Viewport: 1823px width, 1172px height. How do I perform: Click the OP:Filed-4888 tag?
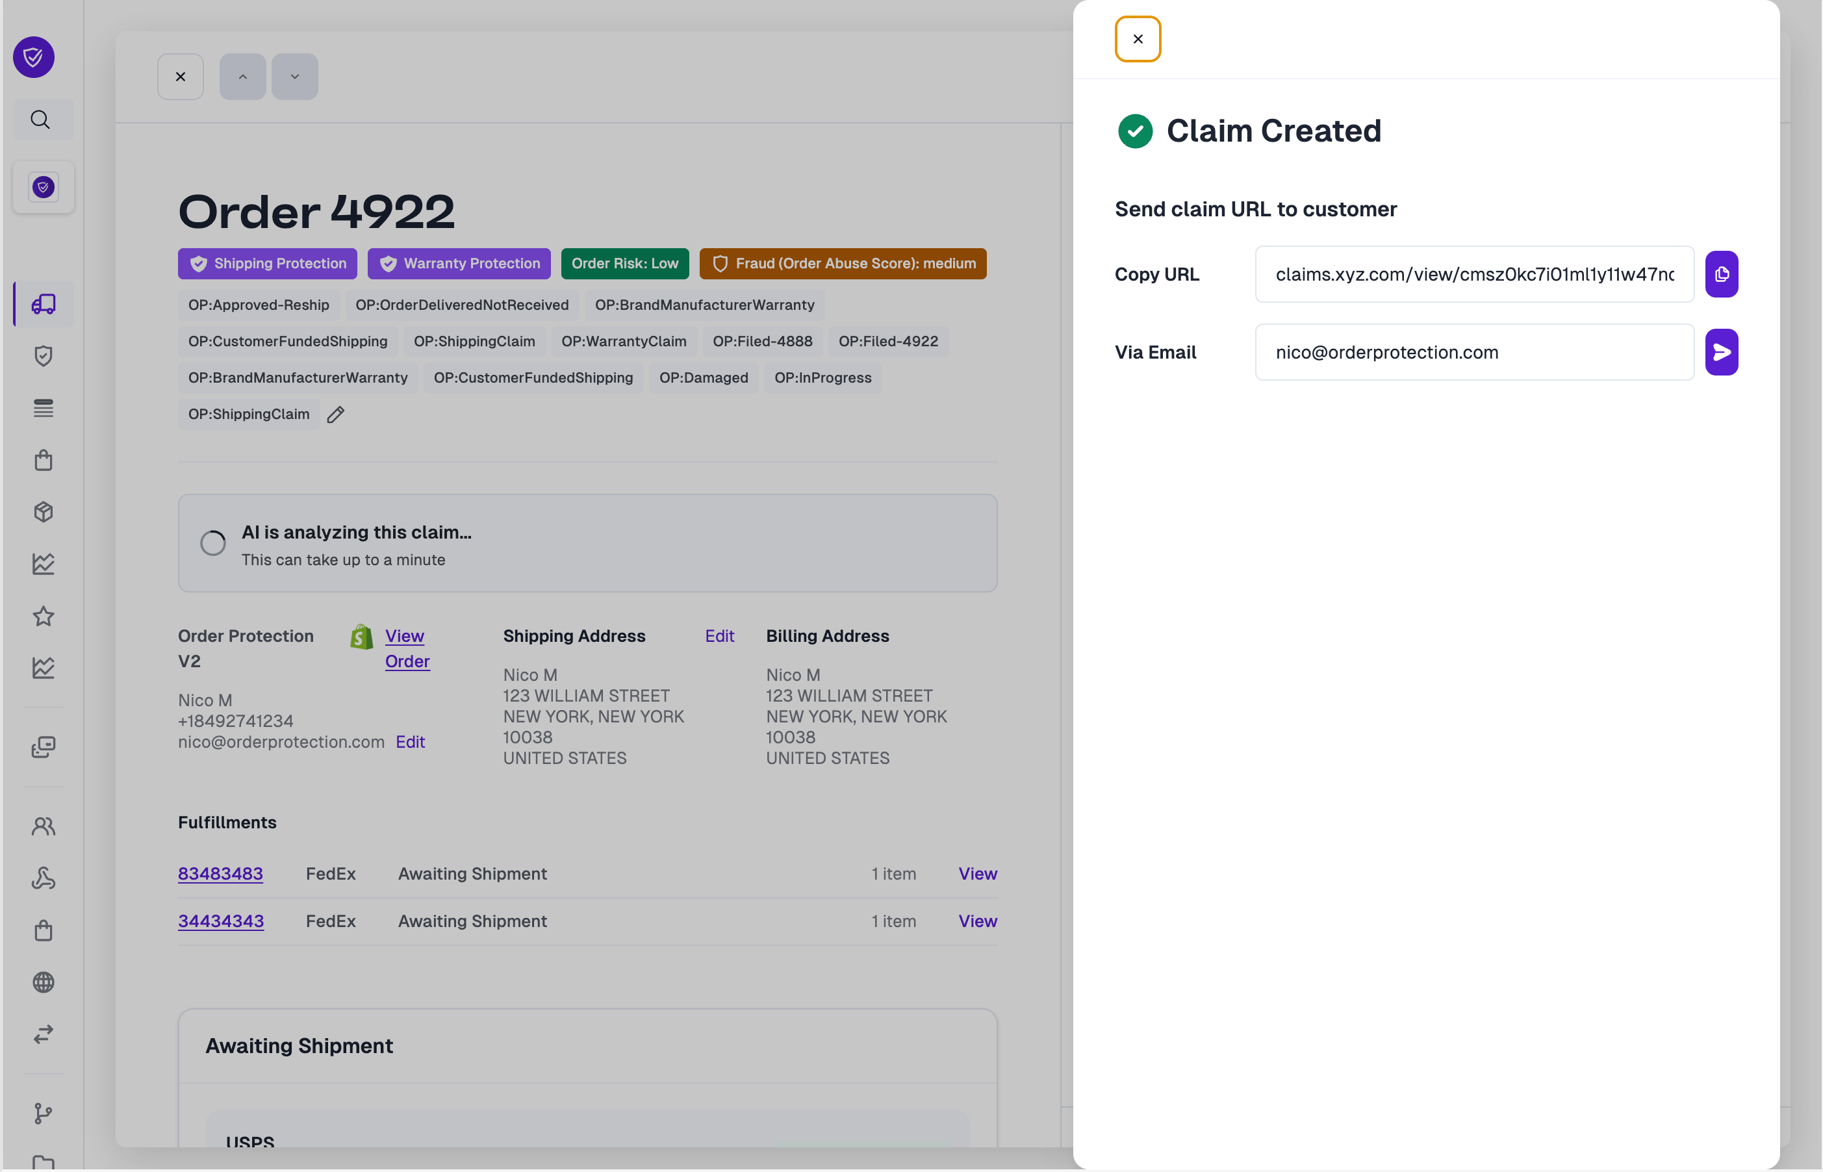coord(762,342)
